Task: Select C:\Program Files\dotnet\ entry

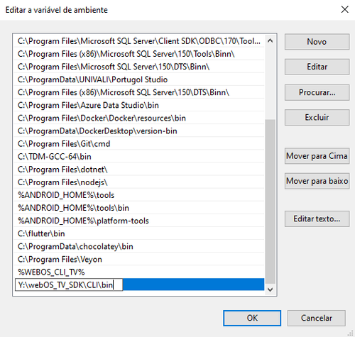Action: (139, 170)
